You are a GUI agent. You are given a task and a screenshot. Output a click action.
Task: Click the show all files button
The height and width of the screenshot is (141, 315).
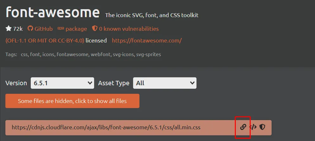click(x=72, y=101)
